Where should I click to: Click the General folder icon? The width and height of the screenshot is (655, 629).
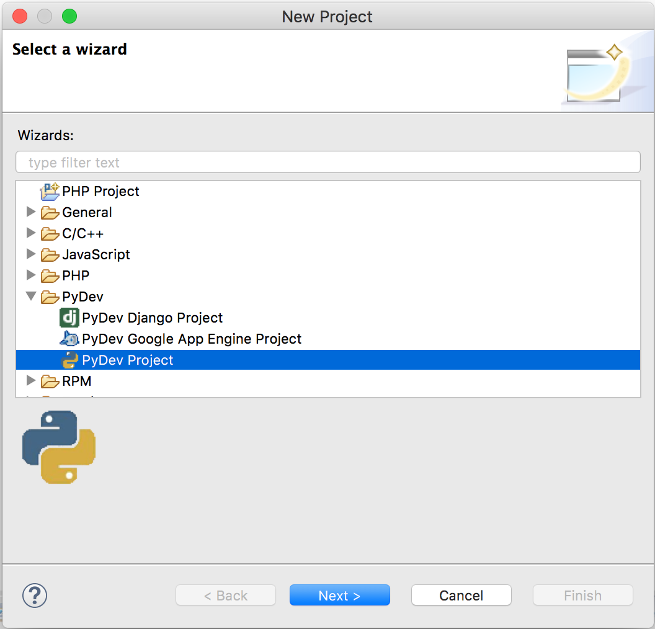pyautogui.click(x=50, y=213)
